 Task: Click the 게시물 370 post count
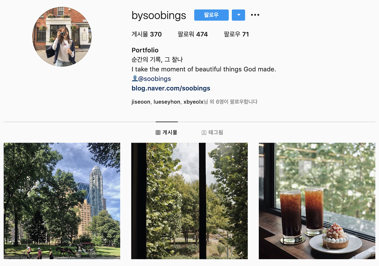(x=147, y=34)
